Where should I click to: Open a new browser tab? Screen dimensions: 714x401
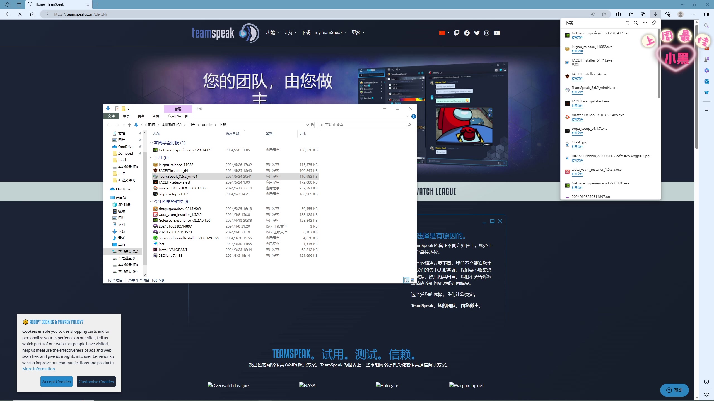97,4
